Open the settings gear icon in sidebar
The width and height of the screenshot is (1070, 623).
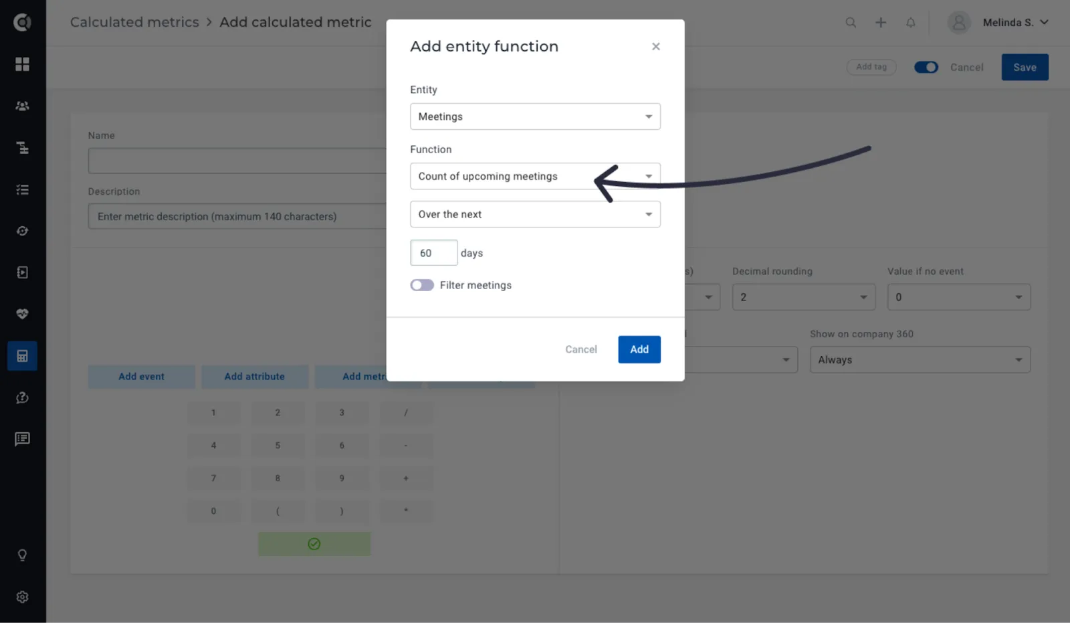(22, 596)
